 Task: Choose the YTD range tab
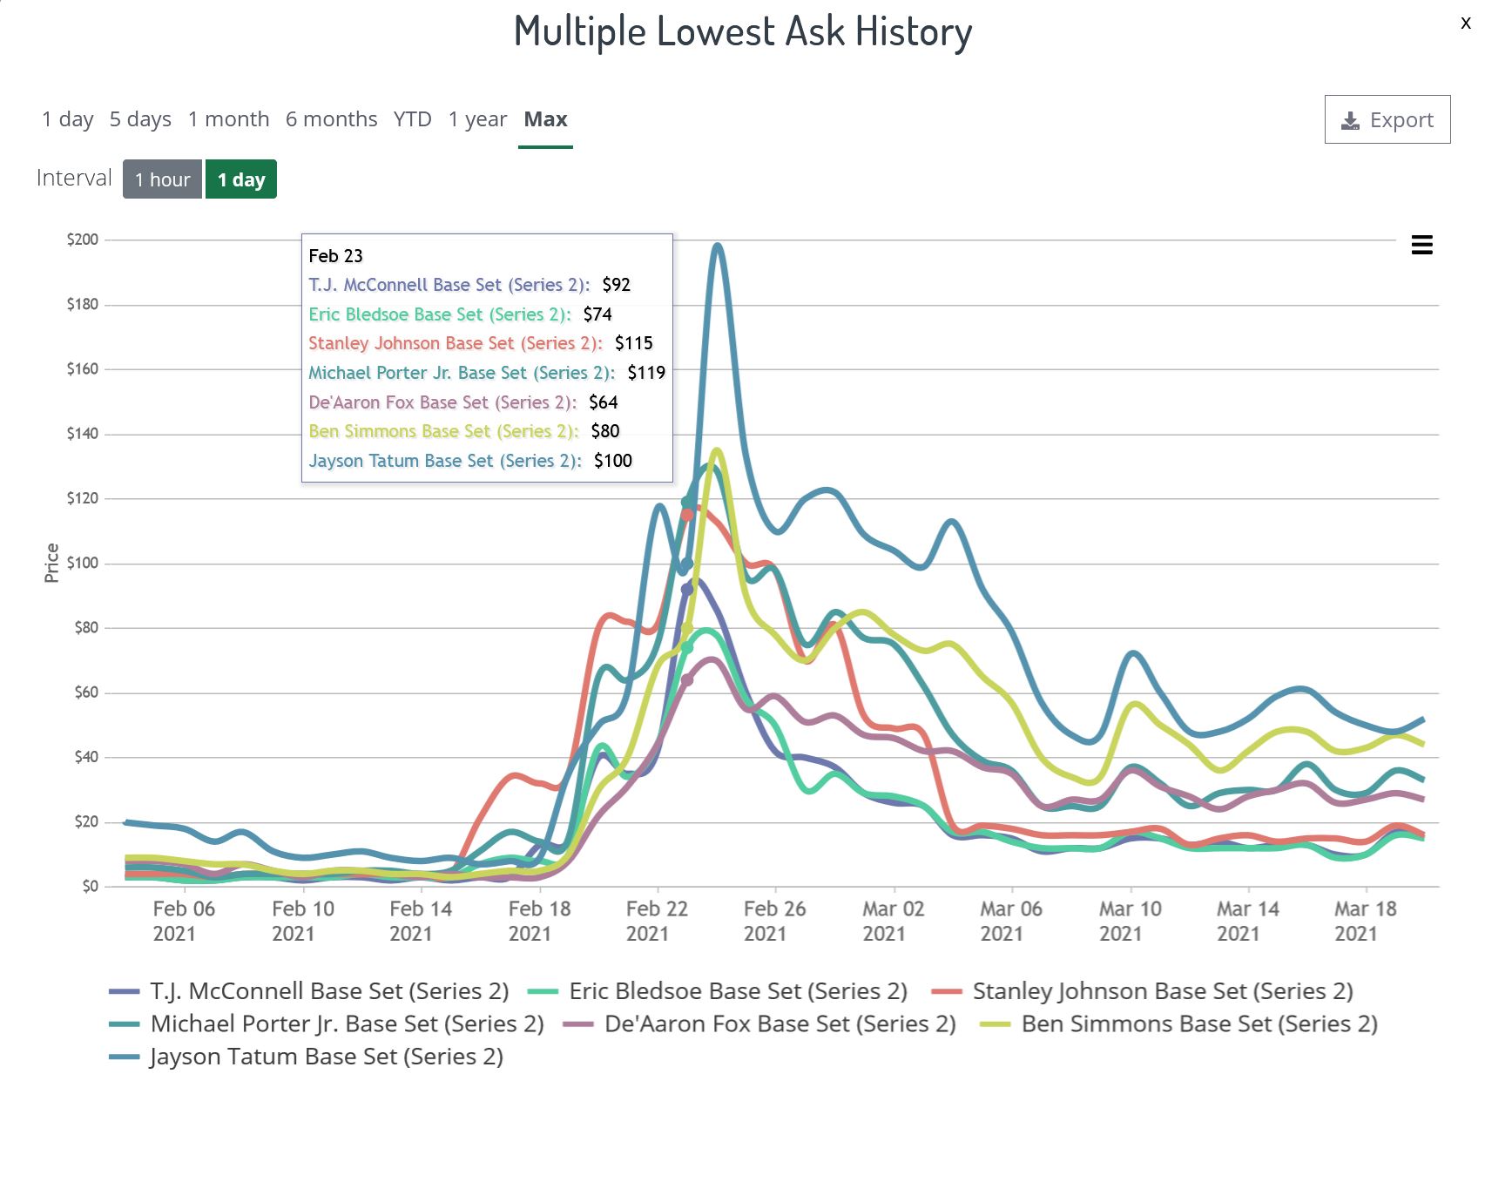pos(413,119)
